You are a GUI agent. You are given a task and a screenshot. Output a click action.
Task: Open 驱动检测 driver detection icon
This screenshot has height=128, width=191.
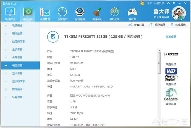click(x=80, y=12)
